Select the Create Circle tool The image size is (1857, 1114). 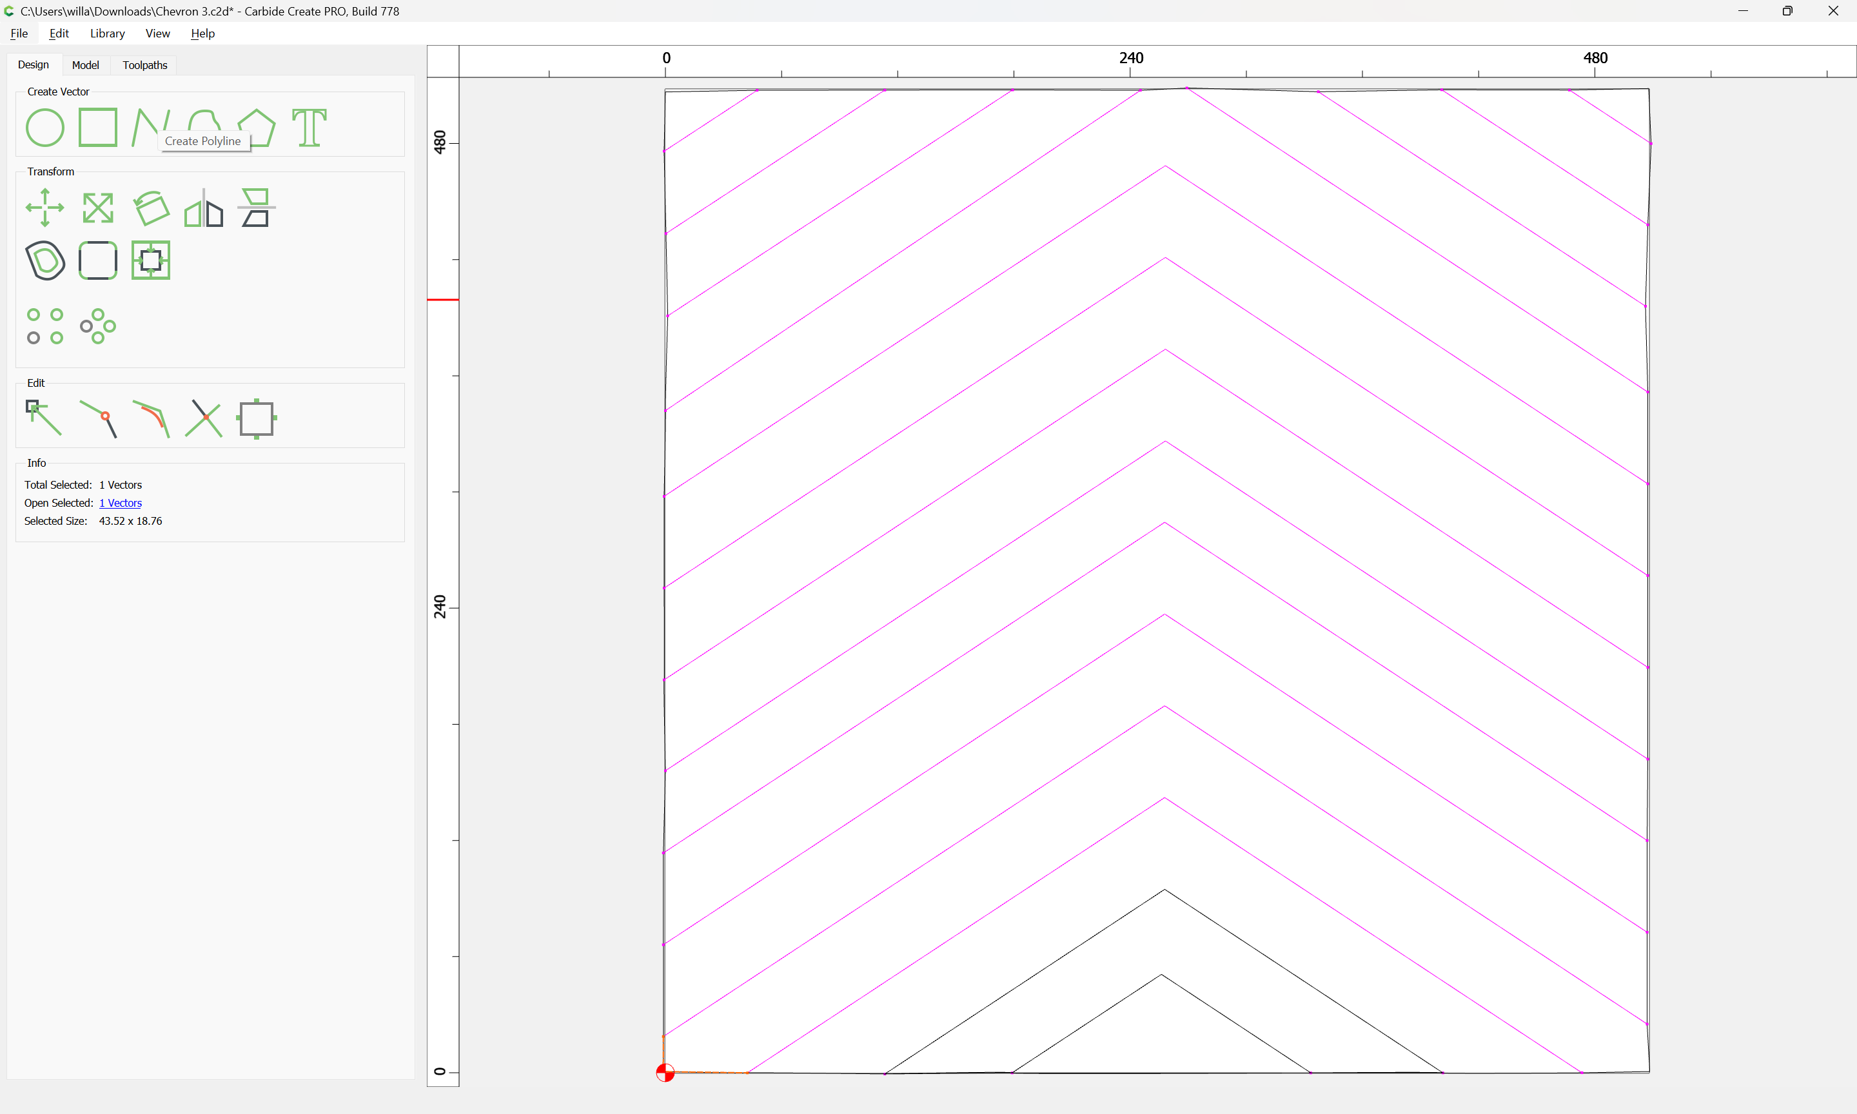[45, 128]
